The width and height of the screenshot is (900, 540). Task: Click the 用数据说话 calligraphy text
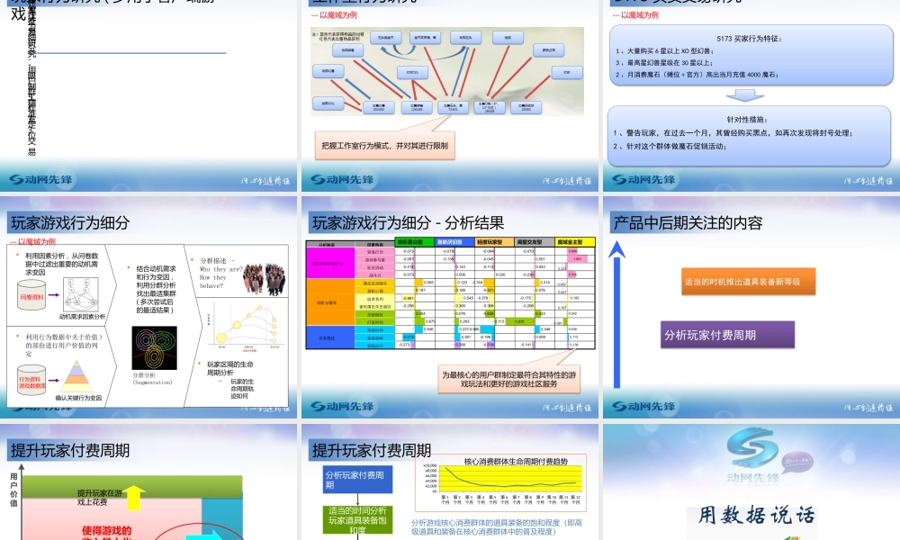(x=756, y=515)
